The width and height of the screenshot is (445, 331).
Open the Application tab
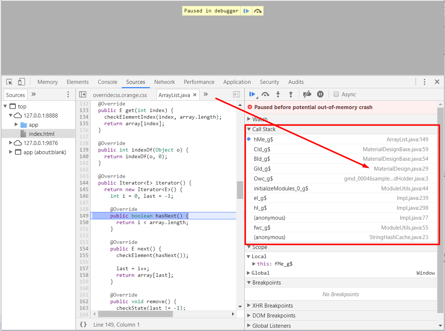tap(237, 82)
